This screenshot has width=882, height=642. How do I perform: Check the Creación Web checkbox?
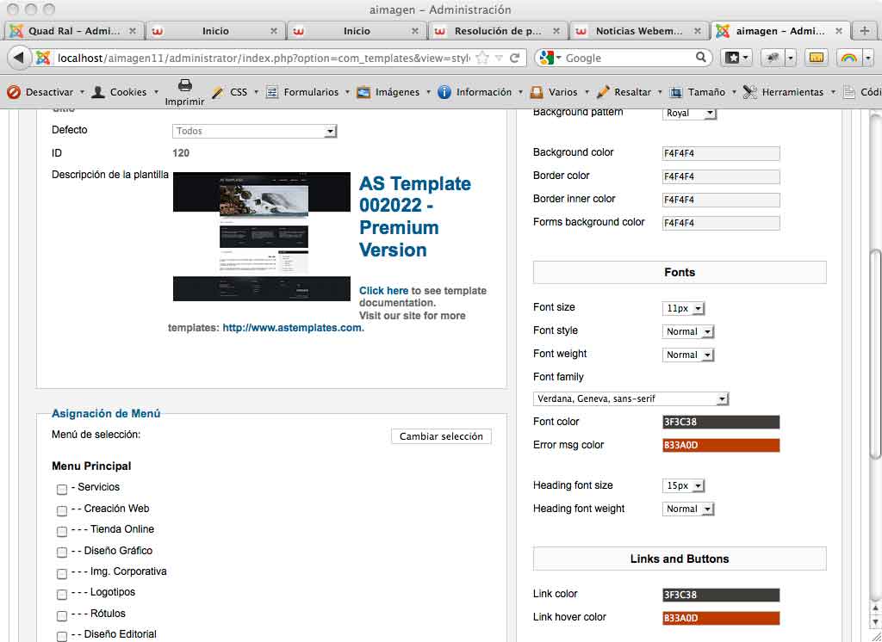[62, 510]
